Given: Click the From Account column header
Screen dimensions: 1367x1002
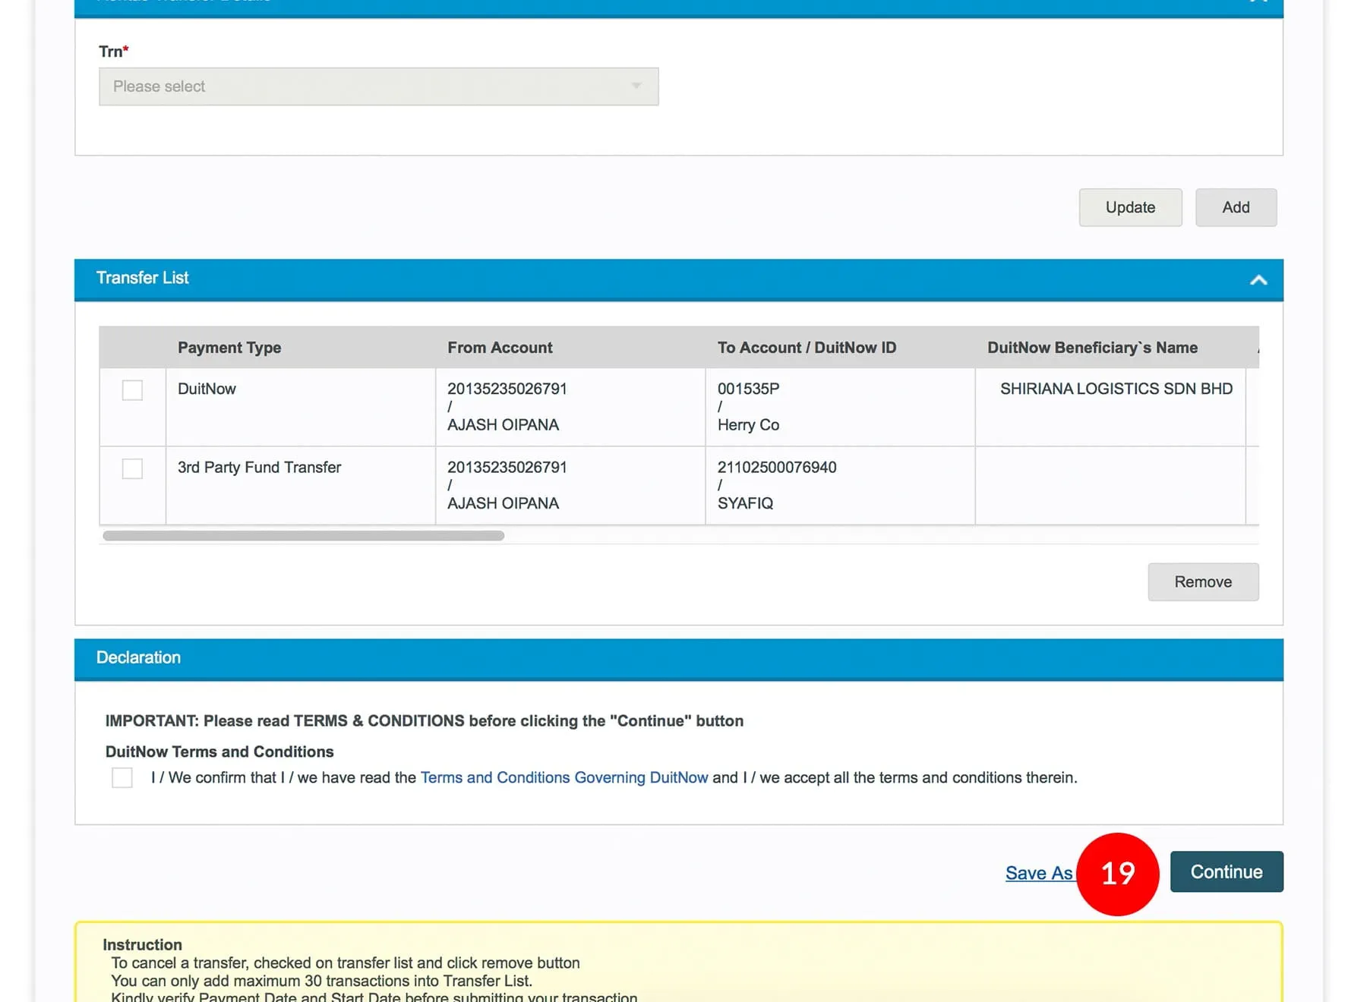Looking at the screenshot, I should pyautogui.click(x=500, y=348).
